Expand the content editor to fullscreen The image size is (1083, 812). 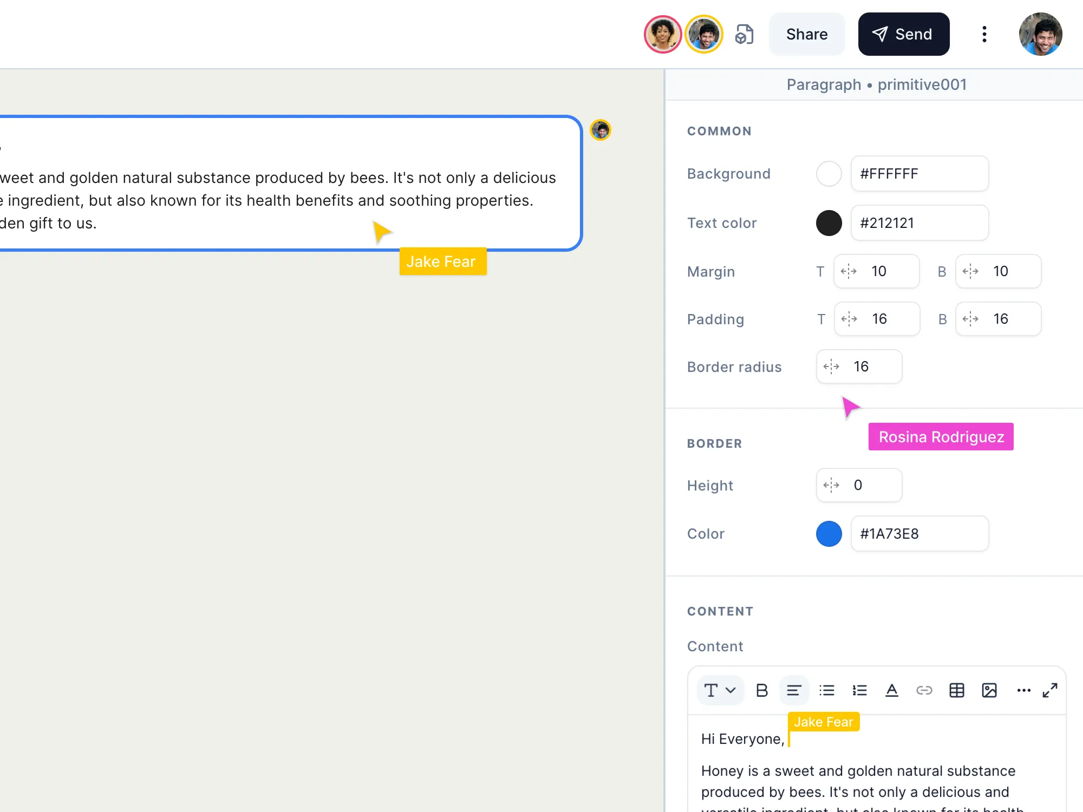click(x=1051, y=690)
